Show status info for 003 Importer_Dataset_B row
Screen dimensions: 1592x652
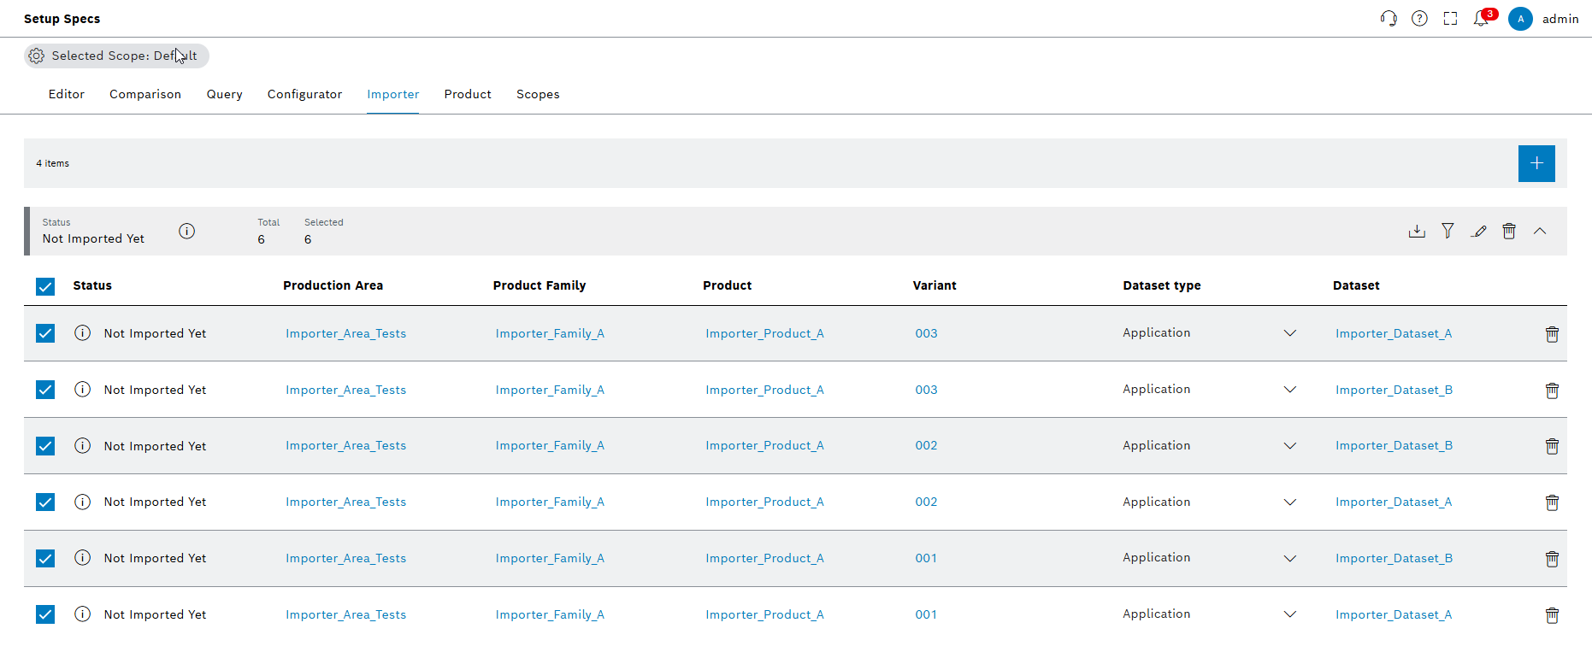coord(83,390)
